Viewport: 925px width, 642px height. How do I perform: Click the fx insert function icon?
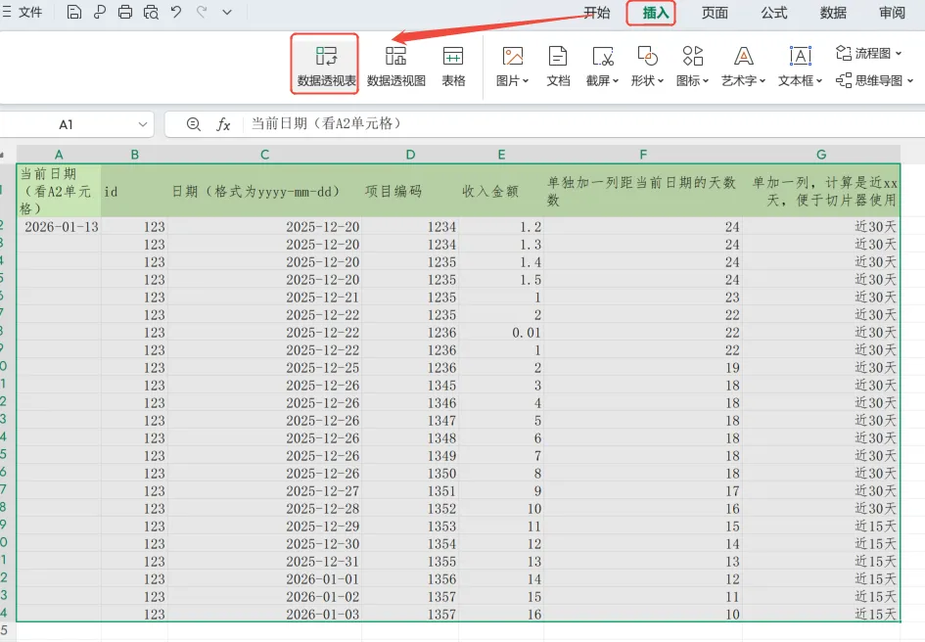[223, 124]
